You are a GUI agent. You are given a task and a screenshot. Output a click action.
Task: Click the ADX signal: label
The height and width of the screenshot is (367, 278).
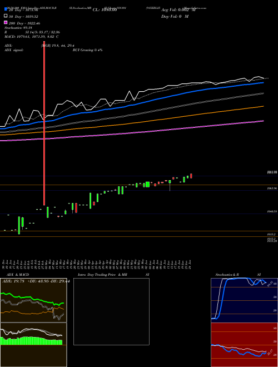point(14,50)
